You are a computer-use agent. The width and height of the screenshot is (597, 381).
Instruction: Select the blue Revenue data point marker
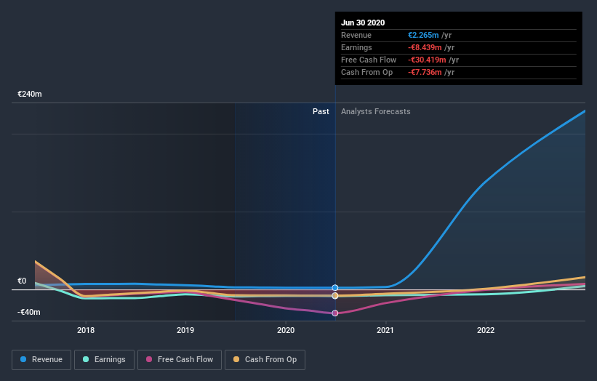point(335,288)
